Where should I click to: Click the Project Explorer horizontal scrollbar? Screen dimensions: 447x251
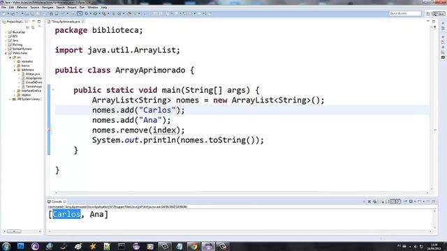[22, 231]
